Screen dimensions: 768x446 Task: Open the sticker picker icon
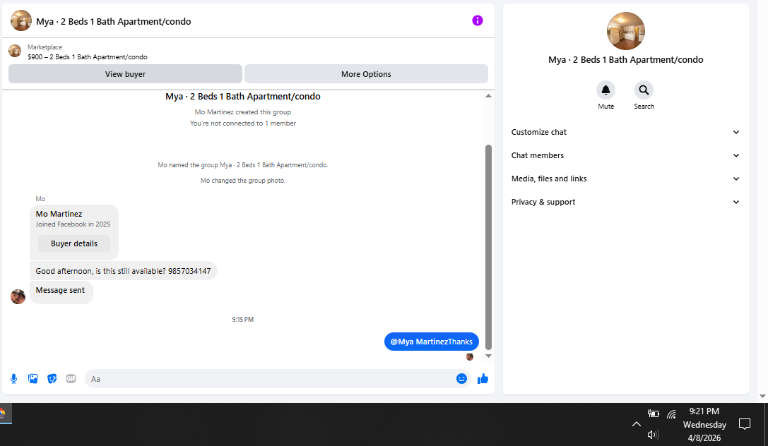tap(52, 378)
